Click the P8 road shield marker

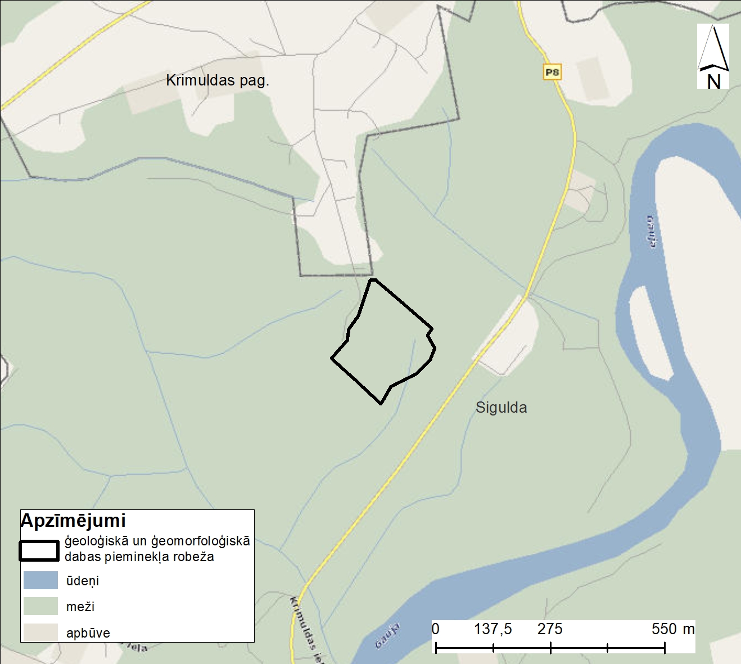click(x=552, y=72)
